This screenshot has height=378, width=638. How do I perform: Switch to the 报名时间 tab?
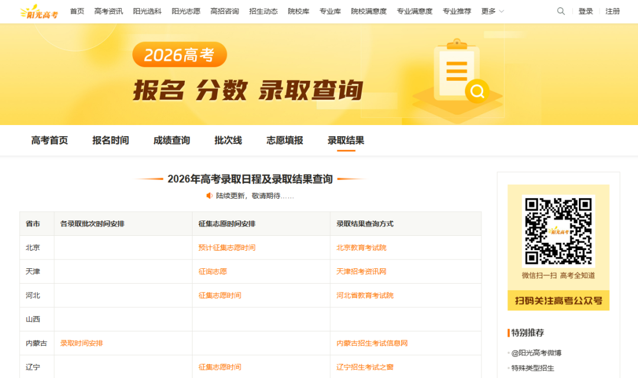pos(110,140)
